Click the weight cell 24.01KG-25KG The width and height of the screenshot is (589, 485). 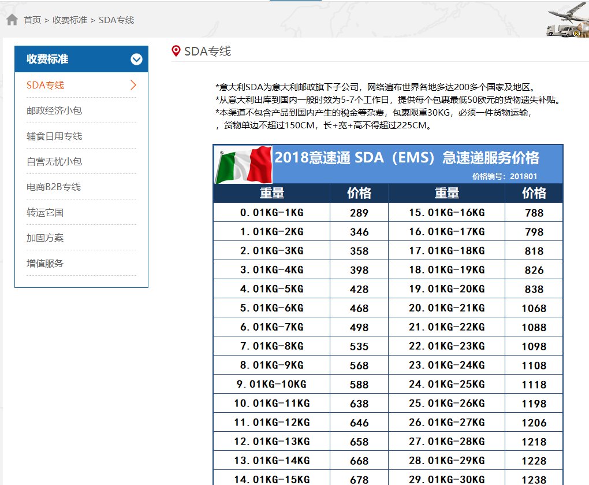coord(447,384)
